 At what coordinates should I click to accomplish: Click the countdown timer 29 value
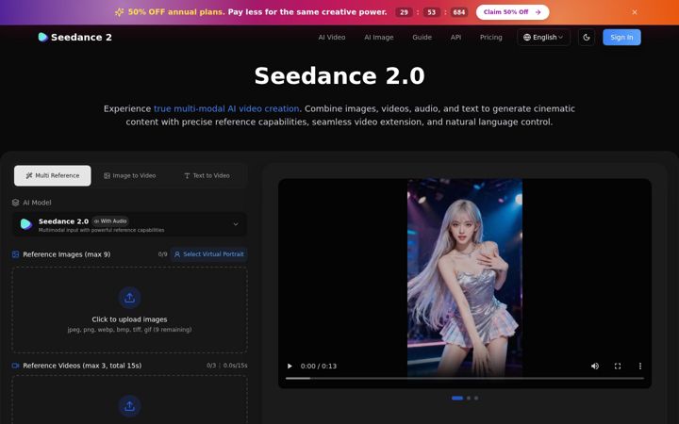pos(404,12)
